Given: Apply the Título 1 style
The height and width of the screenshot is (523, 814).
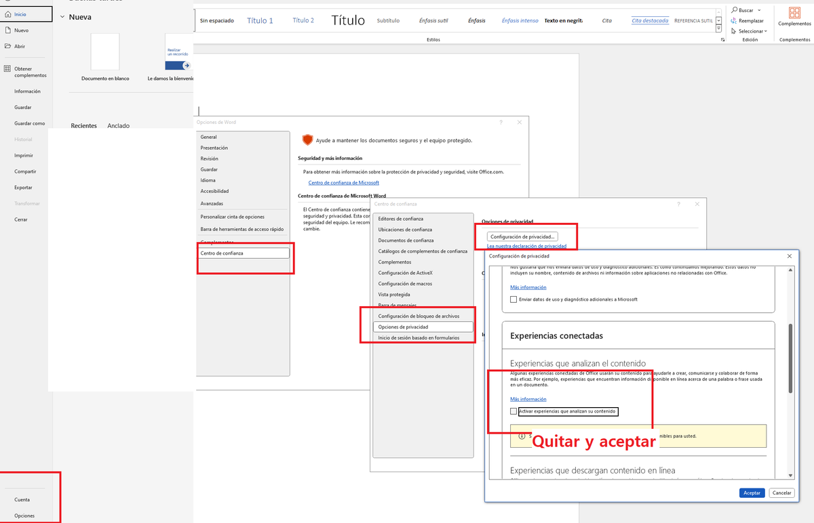Looking at the screenshot, I should [x=260, y=21].
